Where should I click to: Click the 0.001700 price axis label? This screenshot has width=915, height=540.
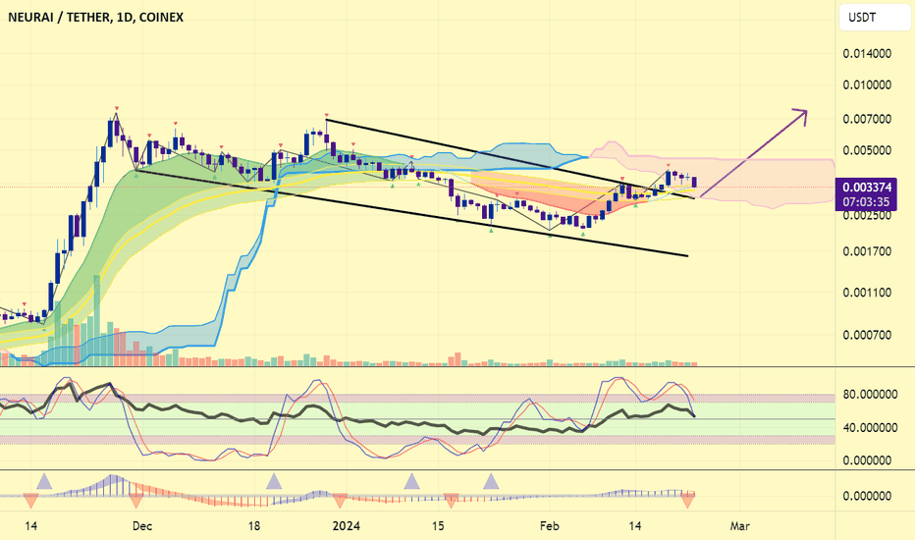tap(867, 251)
